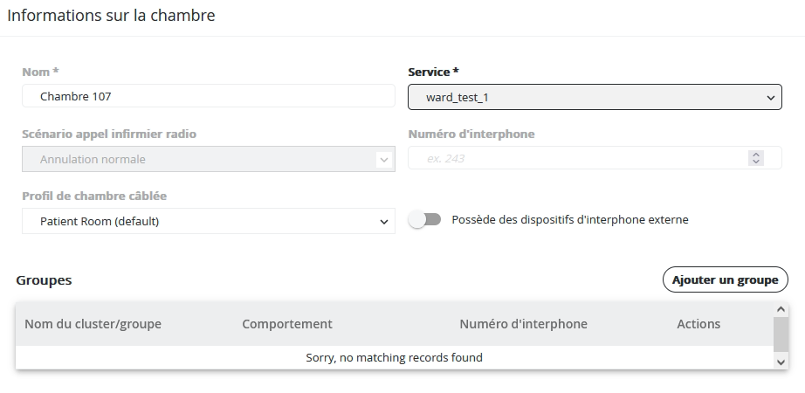
Task: Click the Numéro d'interphone input field
Action: (x=595, y=158)
